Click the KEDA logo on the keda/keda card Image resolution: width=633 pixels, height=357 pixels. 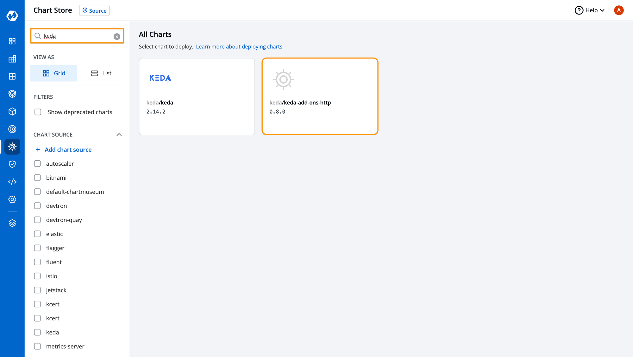tap(160, 78)
